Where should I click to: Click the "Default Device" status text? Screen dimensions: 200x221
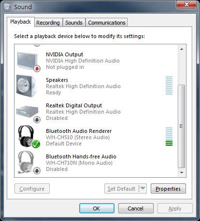pos(64,143)
